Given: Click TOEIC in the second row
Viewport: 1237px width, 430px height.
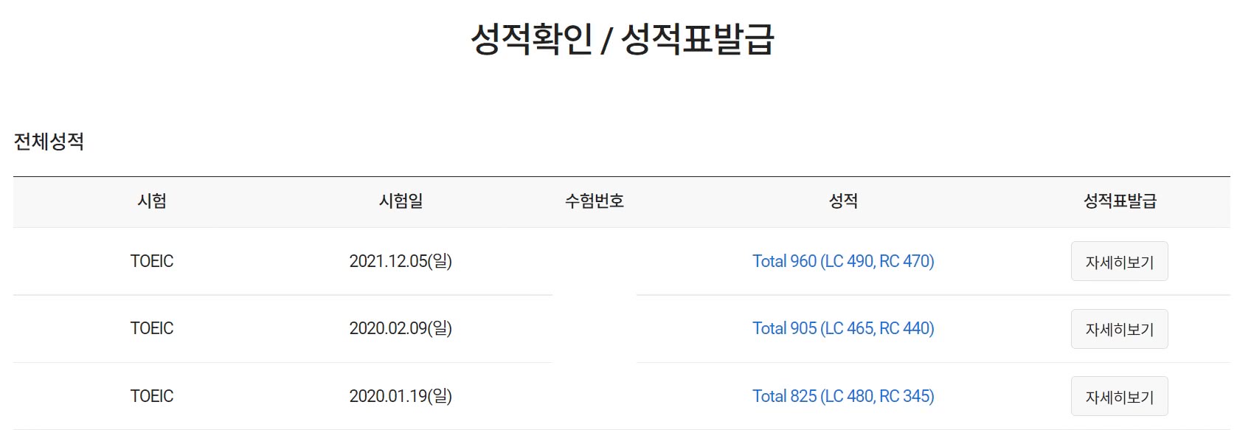Looking at the screenshot, I should [x=152, y=328].
